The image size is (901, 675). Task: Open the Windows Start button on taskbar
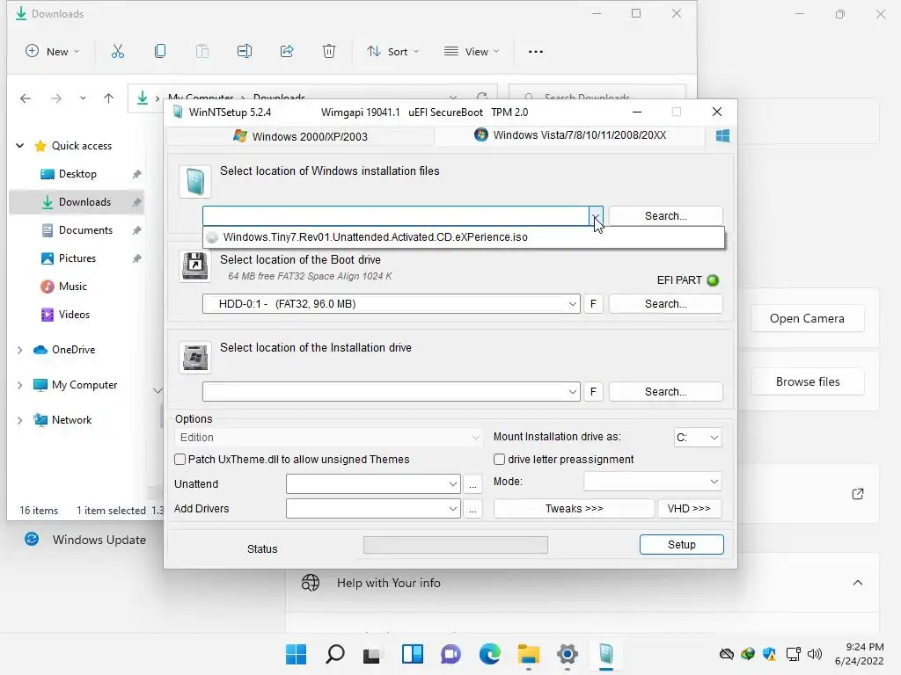[296, 654]
